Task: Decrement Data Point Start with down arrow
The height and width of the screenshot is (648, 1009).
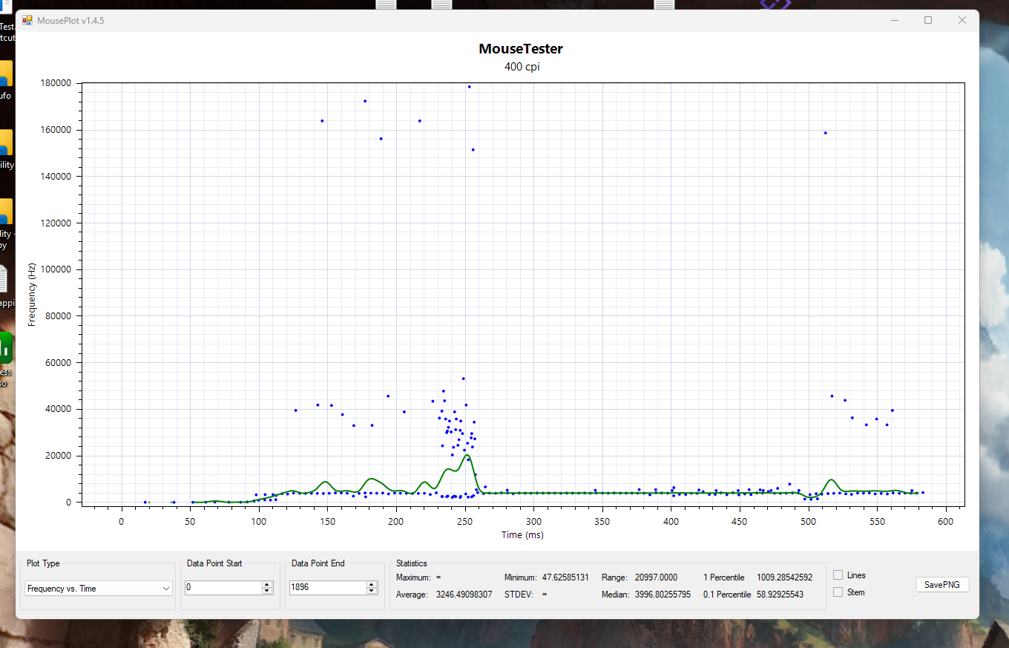Action: pyautogui.click(x=267, y=591)
